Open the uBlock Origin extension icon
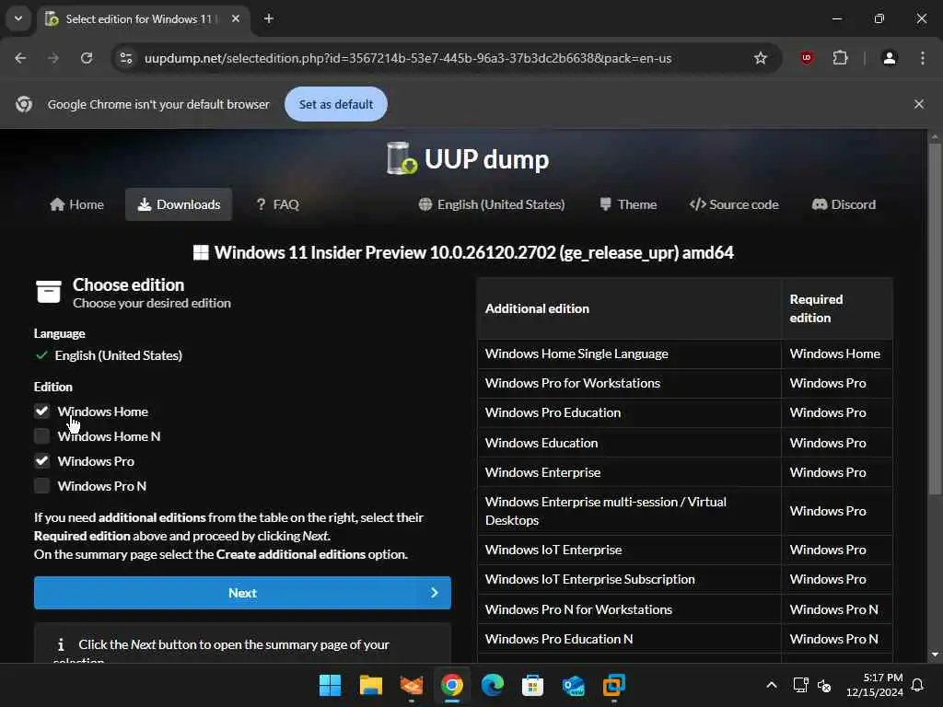Image resolution: width=943 pixels, height=707 pixels. (x=807, y=58)
